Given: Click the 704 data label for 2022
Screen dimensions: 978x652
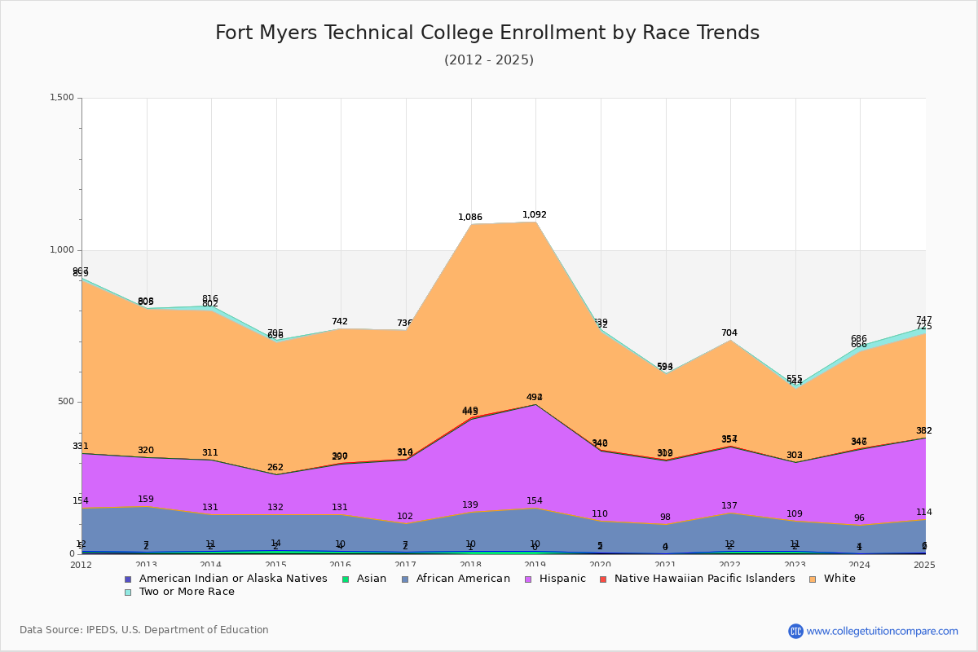Looking at the screenshot, I should click(729, 333).
